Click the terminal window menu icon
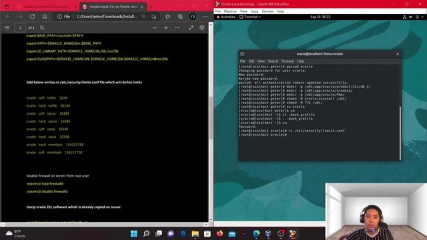 coord(242,54)
